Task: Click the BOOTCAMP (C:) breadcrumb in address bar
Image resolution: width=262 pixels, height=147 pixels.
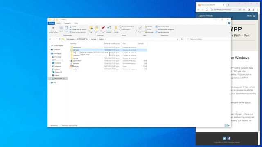Action: 83,39
